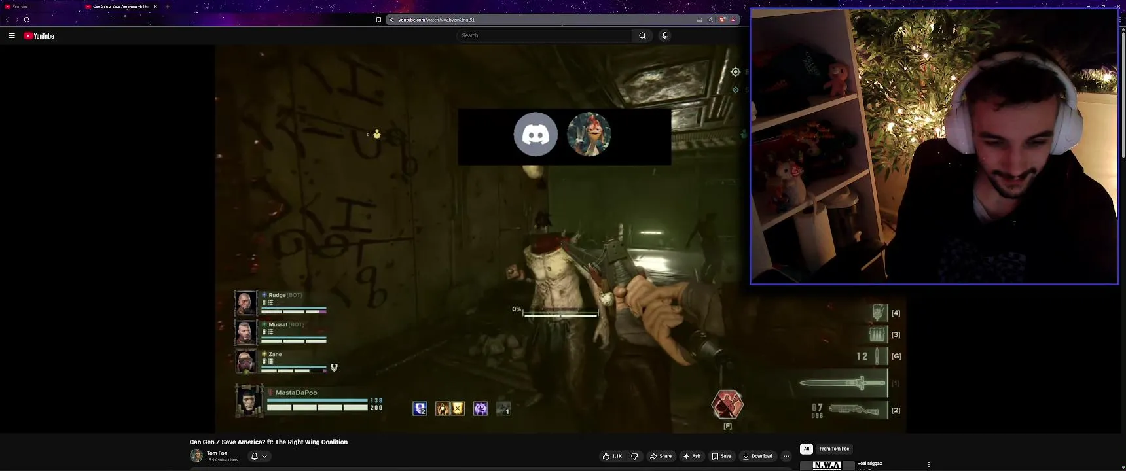The height and width of the screenshot is (471, 1126).
Task: Open more actions three-dot menu
Action: click(786, 456)
